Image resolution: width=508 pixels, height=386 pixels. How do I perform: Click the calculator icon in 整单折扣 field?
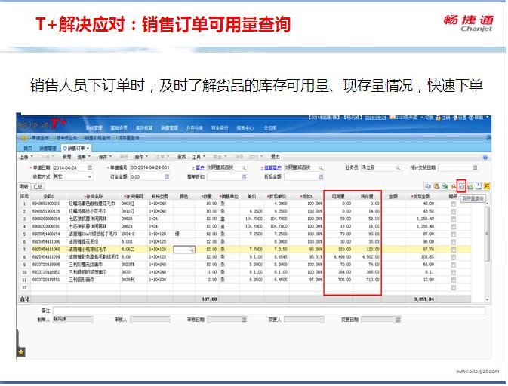[x=244, y=177]
